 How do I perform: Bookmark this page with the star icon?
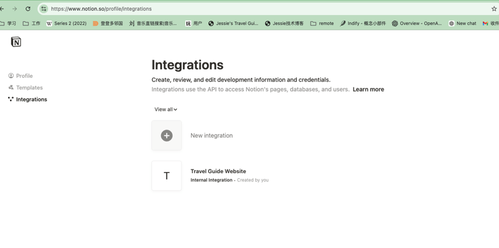coord(494,9)
